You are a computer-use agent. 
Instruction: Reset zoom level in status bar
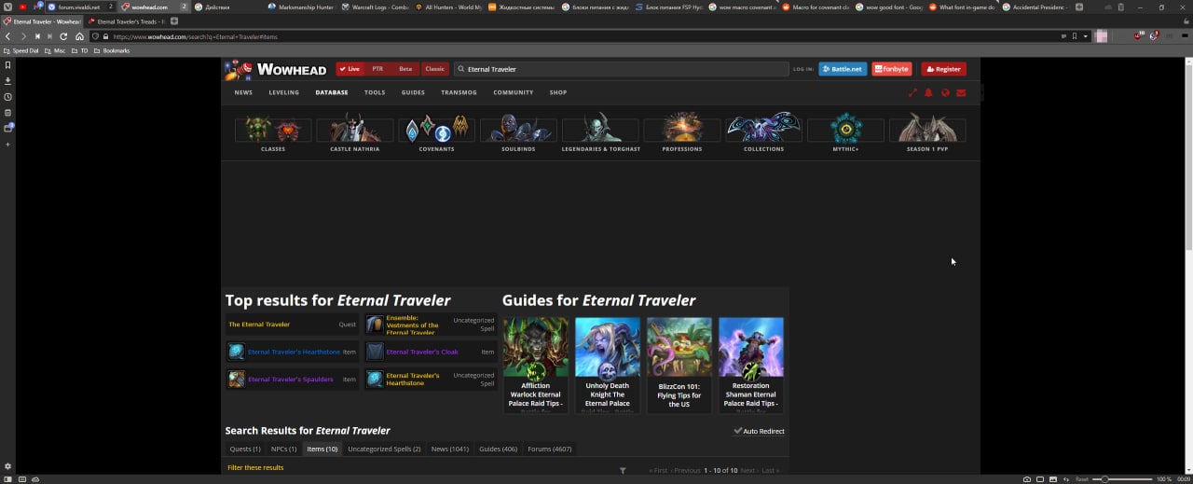pyautogui.click(x=1081, y=479)
